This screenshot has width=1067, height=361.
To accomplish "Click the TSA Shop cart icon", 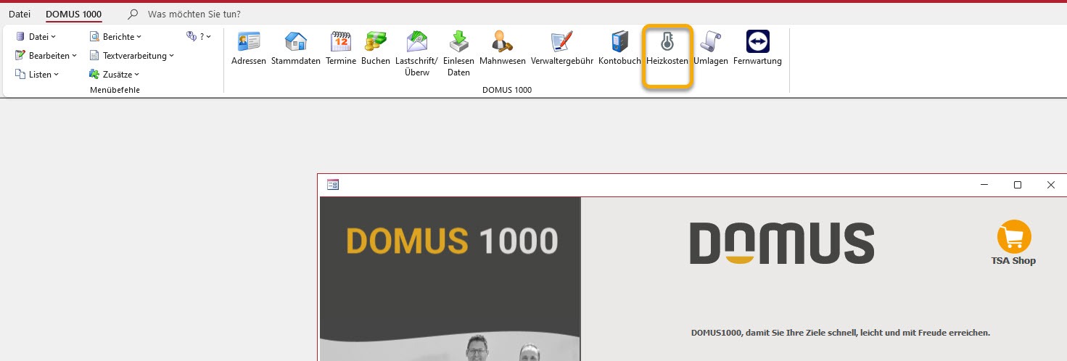I will click(1014, 236).
